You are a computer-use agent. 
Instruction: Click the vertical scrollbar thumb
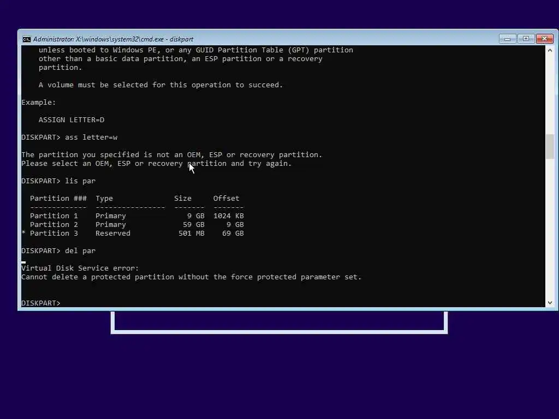point(550,146)
